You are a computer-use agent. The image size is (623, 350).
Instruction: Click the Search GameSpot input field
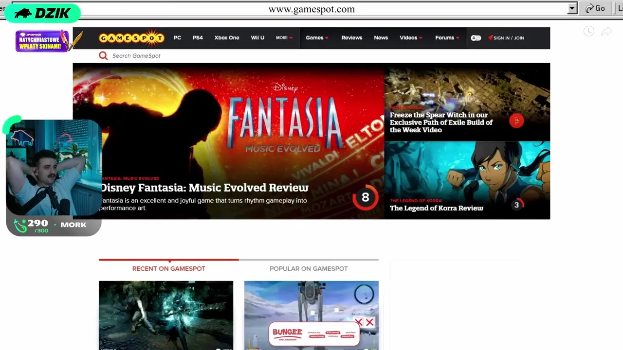point(136,56)
